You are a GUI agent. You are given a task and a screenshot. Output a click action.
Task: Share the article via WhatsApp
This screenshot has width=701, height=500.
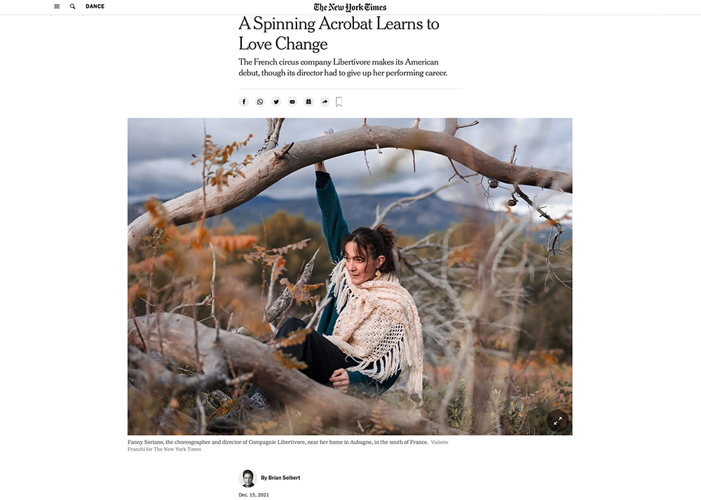260,102
